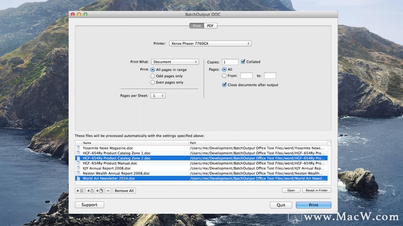Select the Print tab

(196, 26)
